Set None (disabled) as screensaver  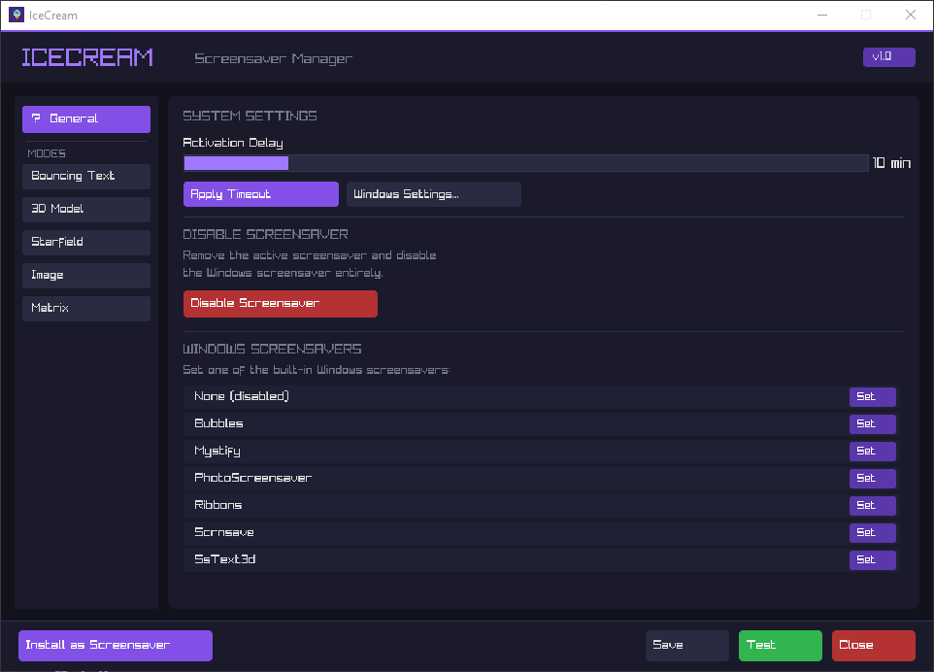(x=872, y=397)
